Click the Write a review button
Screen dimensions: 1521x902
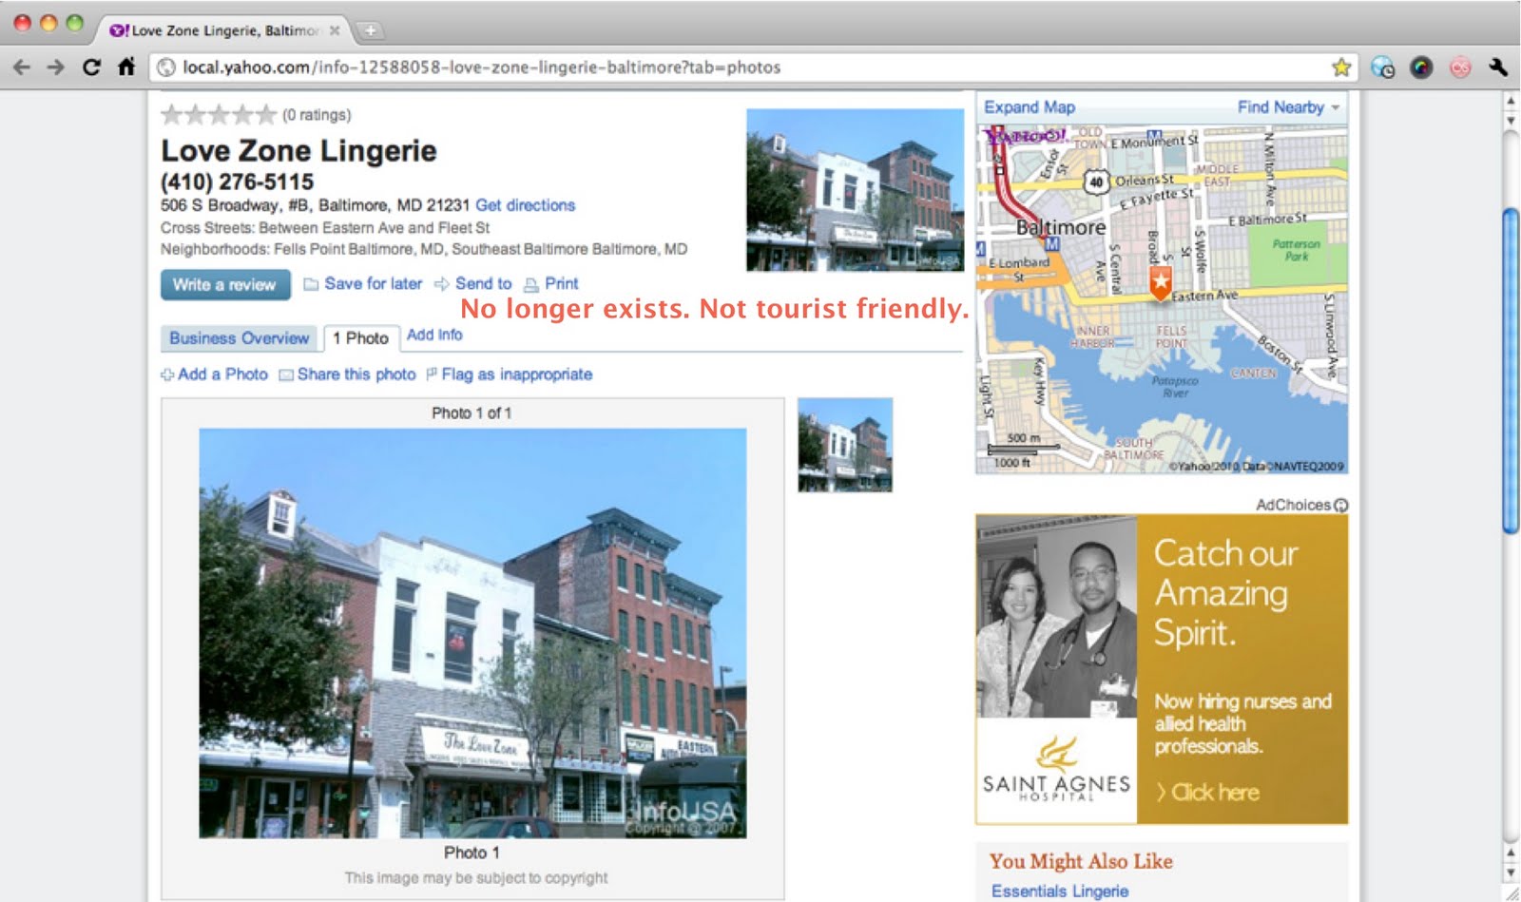click(225, 285)
